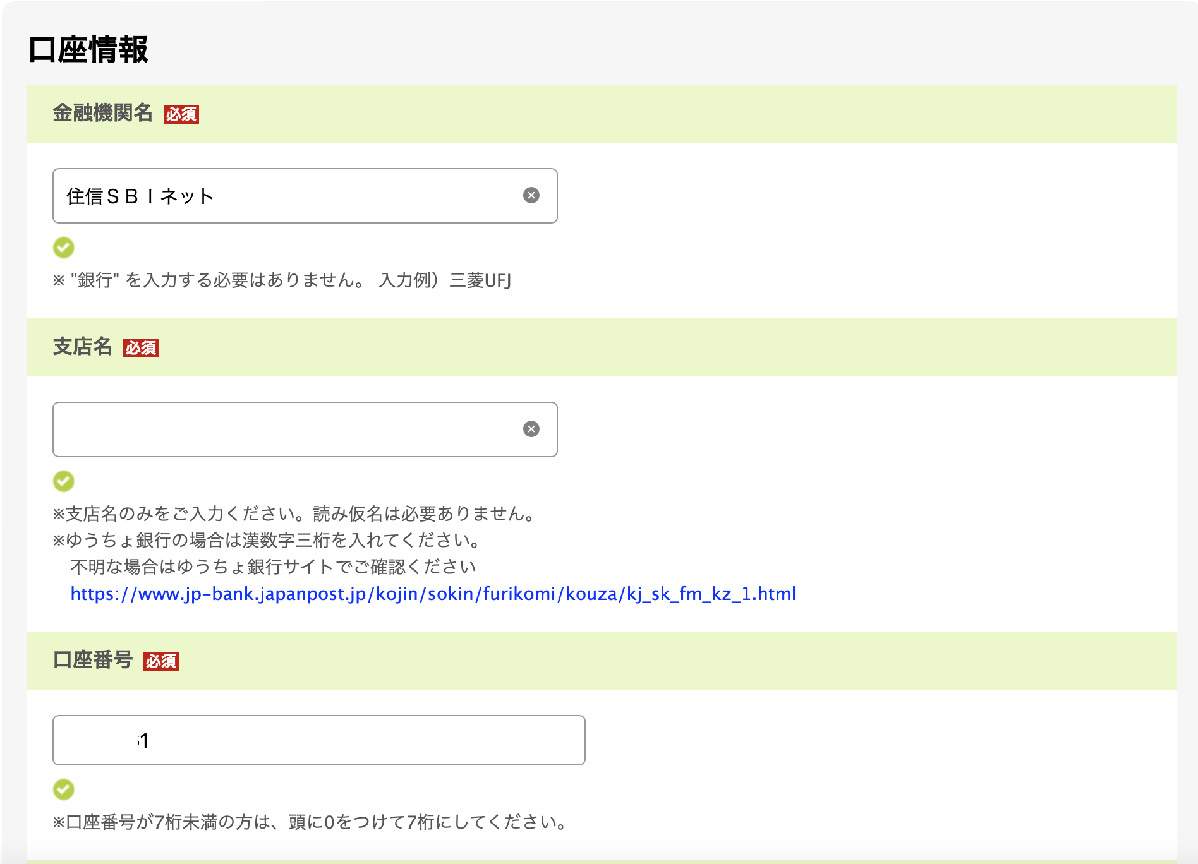1198x864 pixels.
Task: Focus the empty 支店名 text field
Action: tap(305, 429)
